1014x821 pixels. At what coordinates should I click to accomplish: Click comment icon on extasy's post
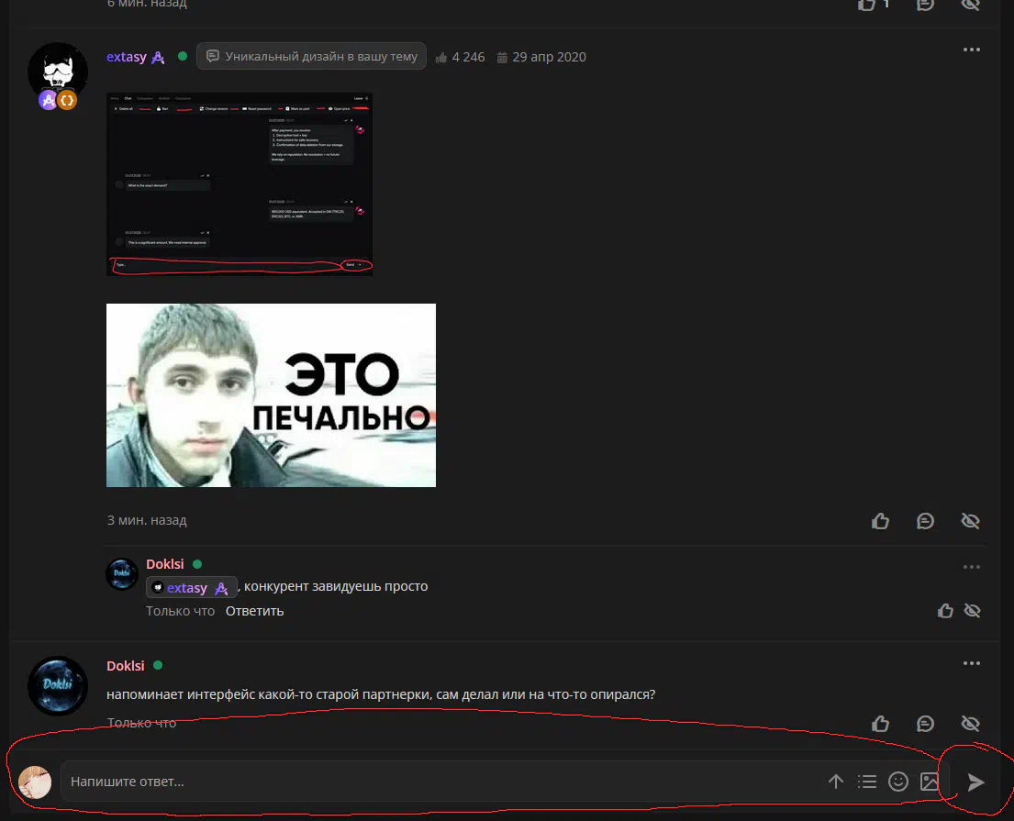pos(925,521)
